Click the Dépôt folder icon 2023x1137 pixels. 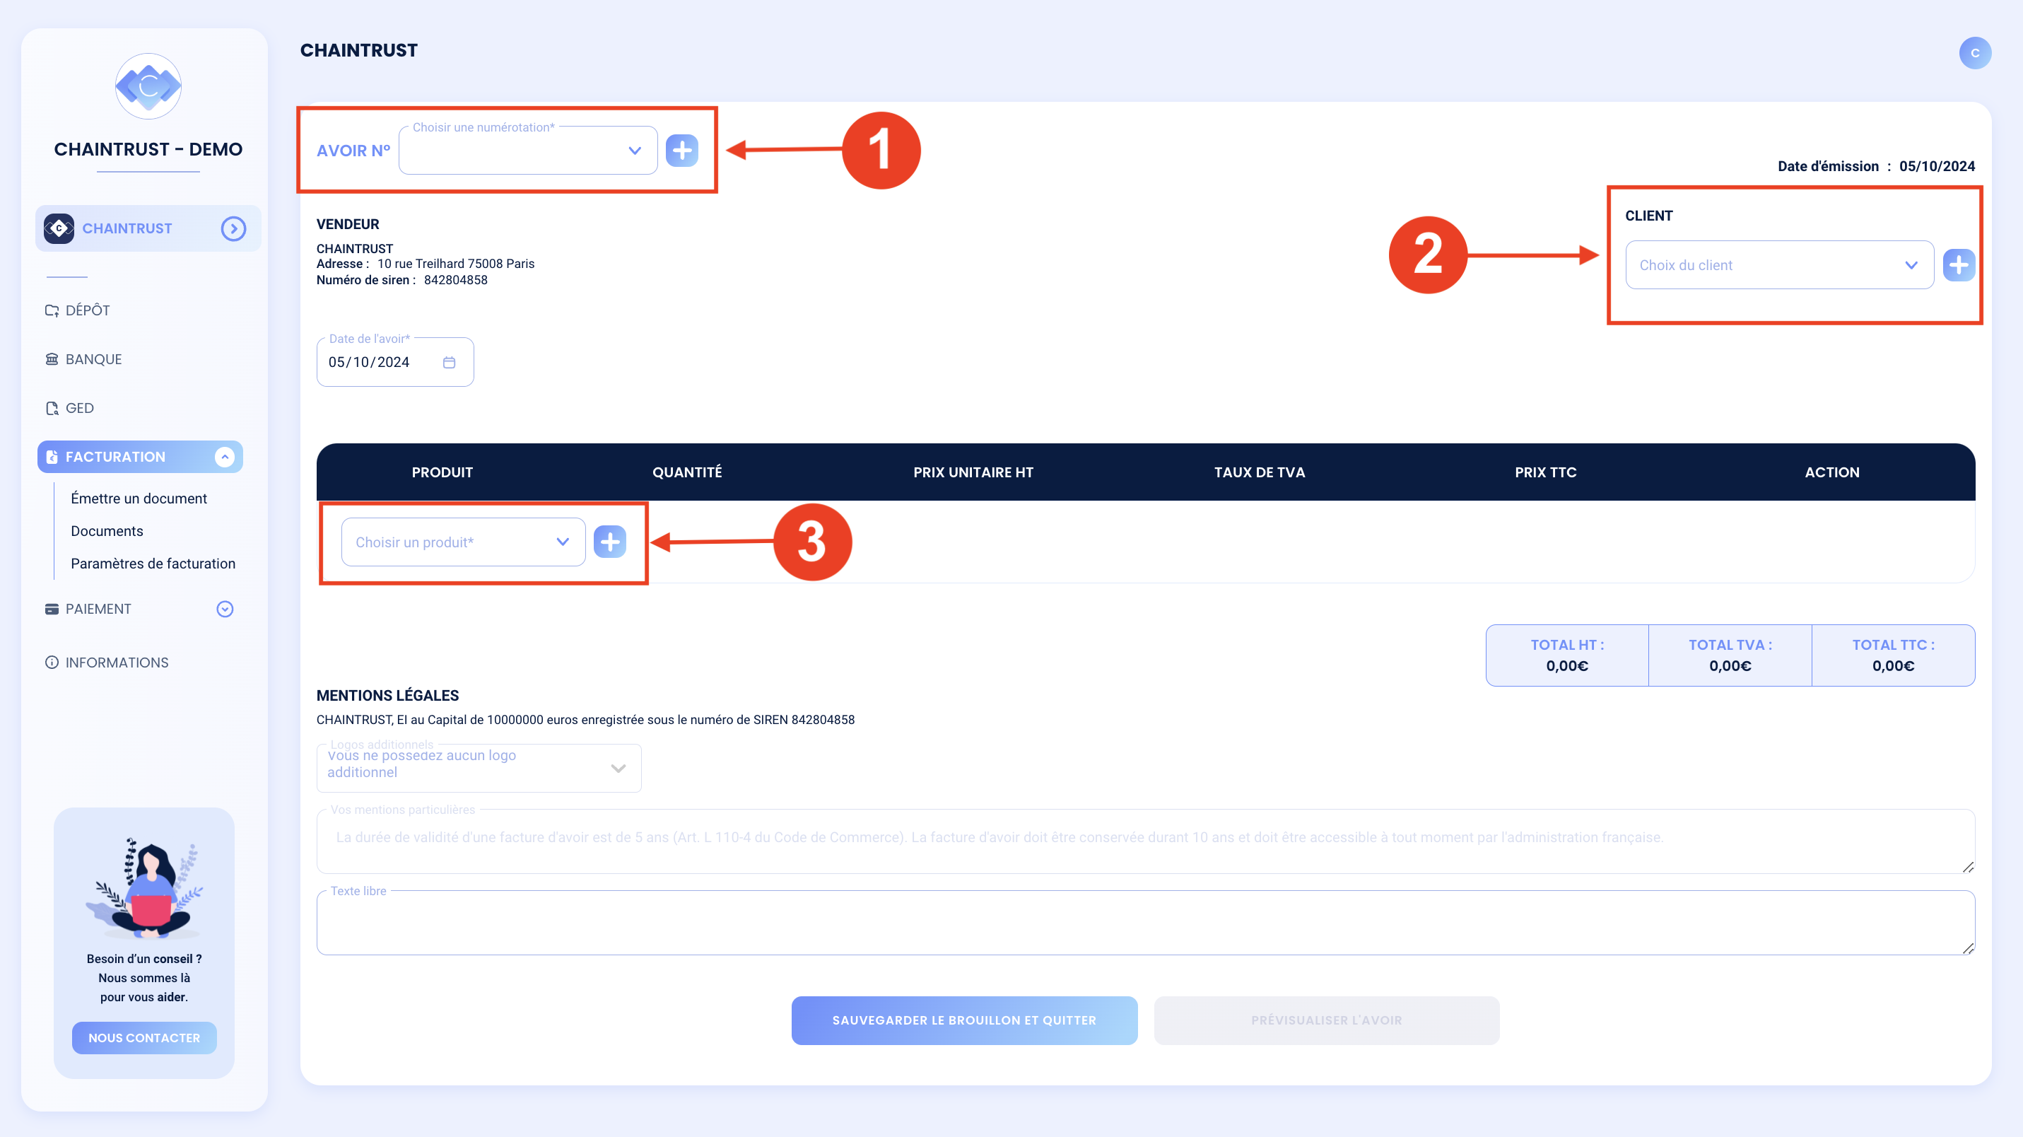coord(52,310)
